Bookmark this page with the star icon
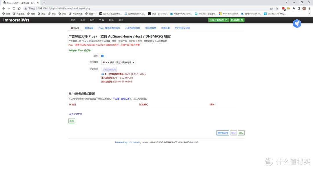 click(277, 8)
